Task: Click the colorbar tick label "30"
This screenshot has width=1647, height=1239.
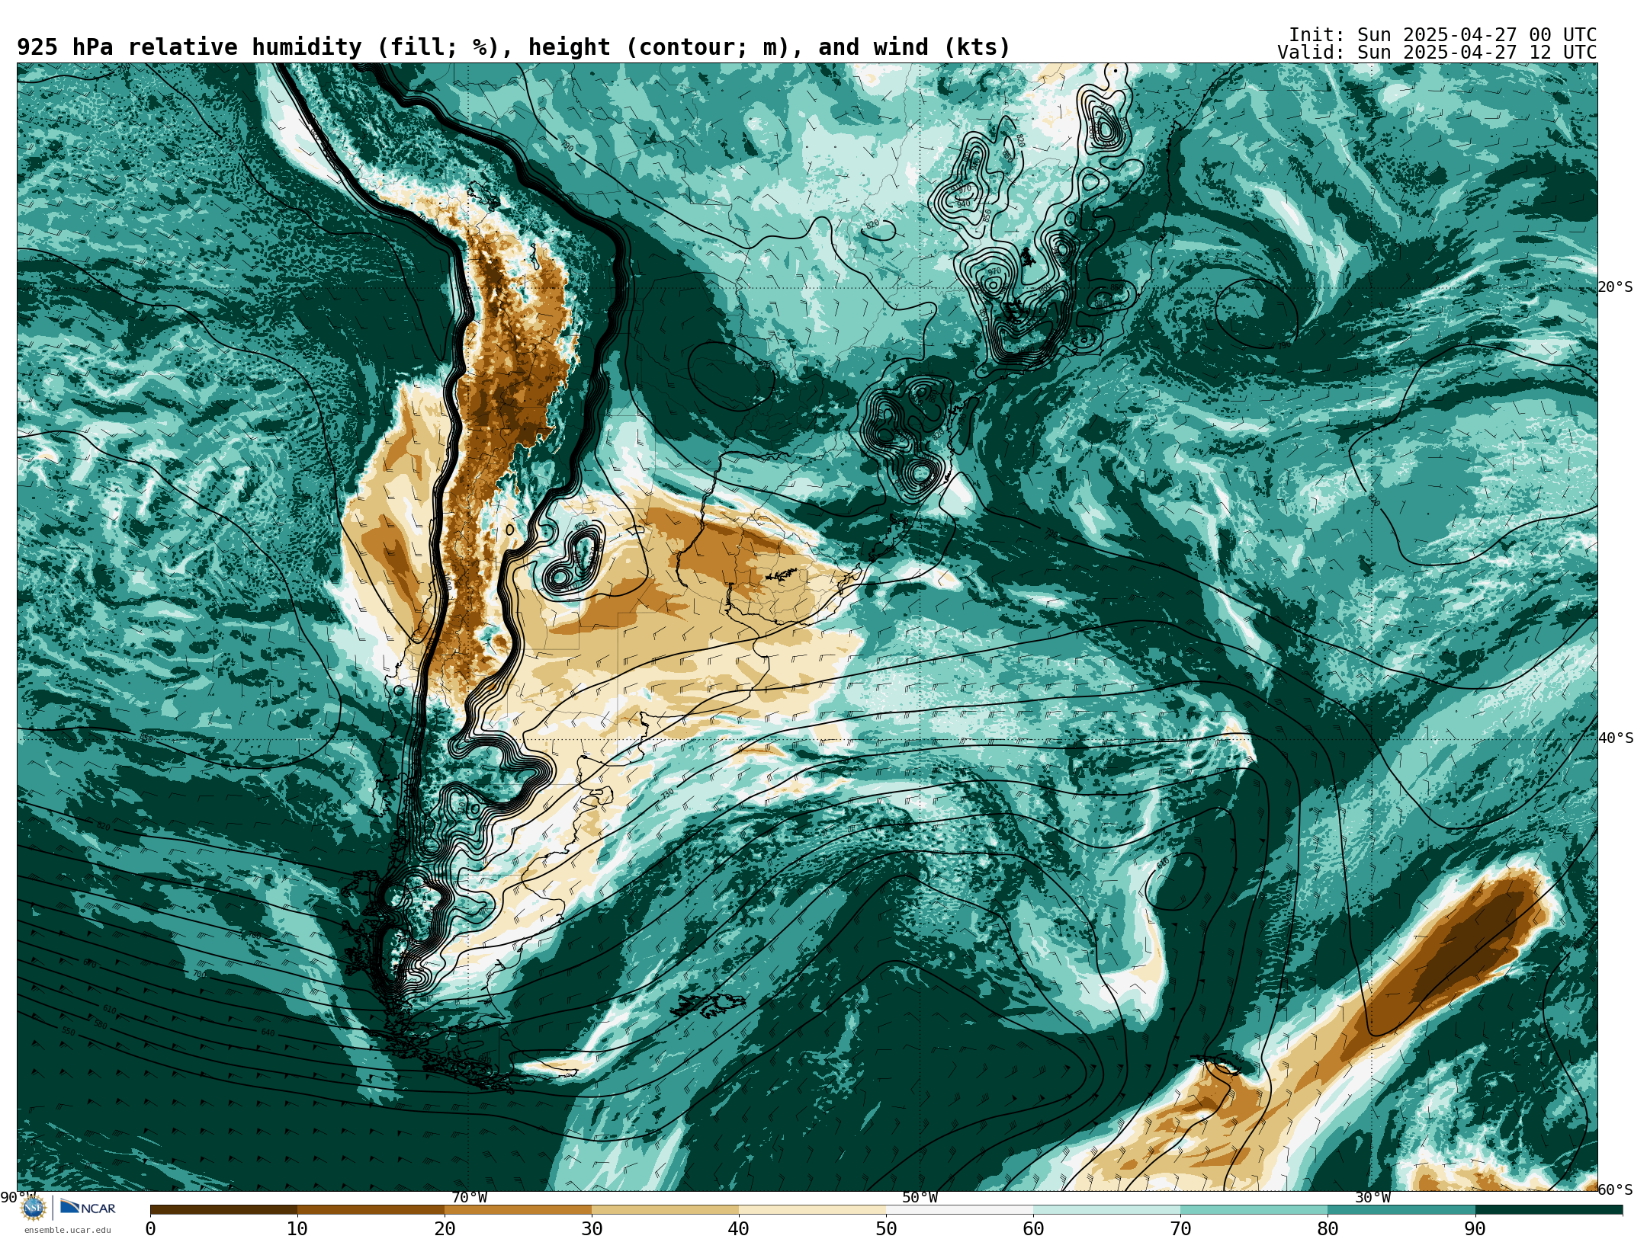Action: pos(592,1228)
